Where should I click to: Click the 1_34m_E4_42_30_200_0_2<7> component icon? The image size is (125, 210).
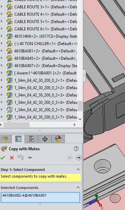point(9,117)
